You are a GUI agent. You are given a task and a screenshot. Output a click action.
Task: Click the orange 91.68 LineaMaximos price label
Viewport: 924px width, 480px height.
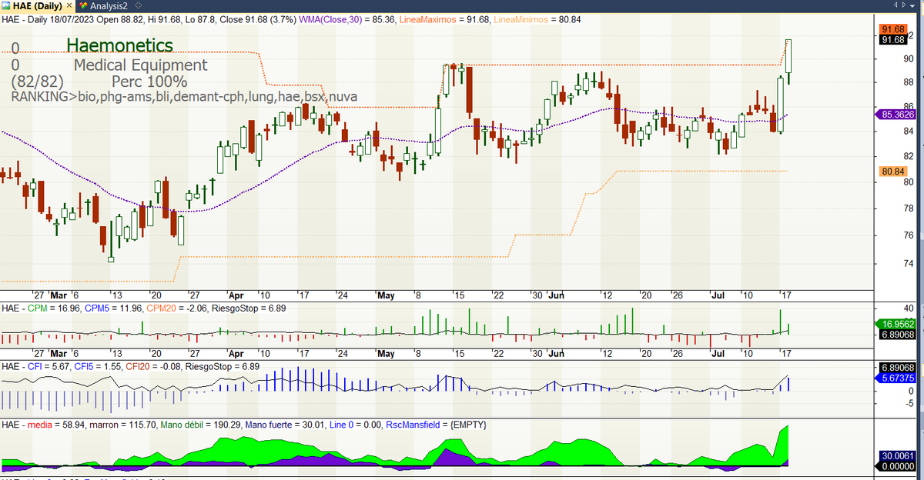[893, 29]
